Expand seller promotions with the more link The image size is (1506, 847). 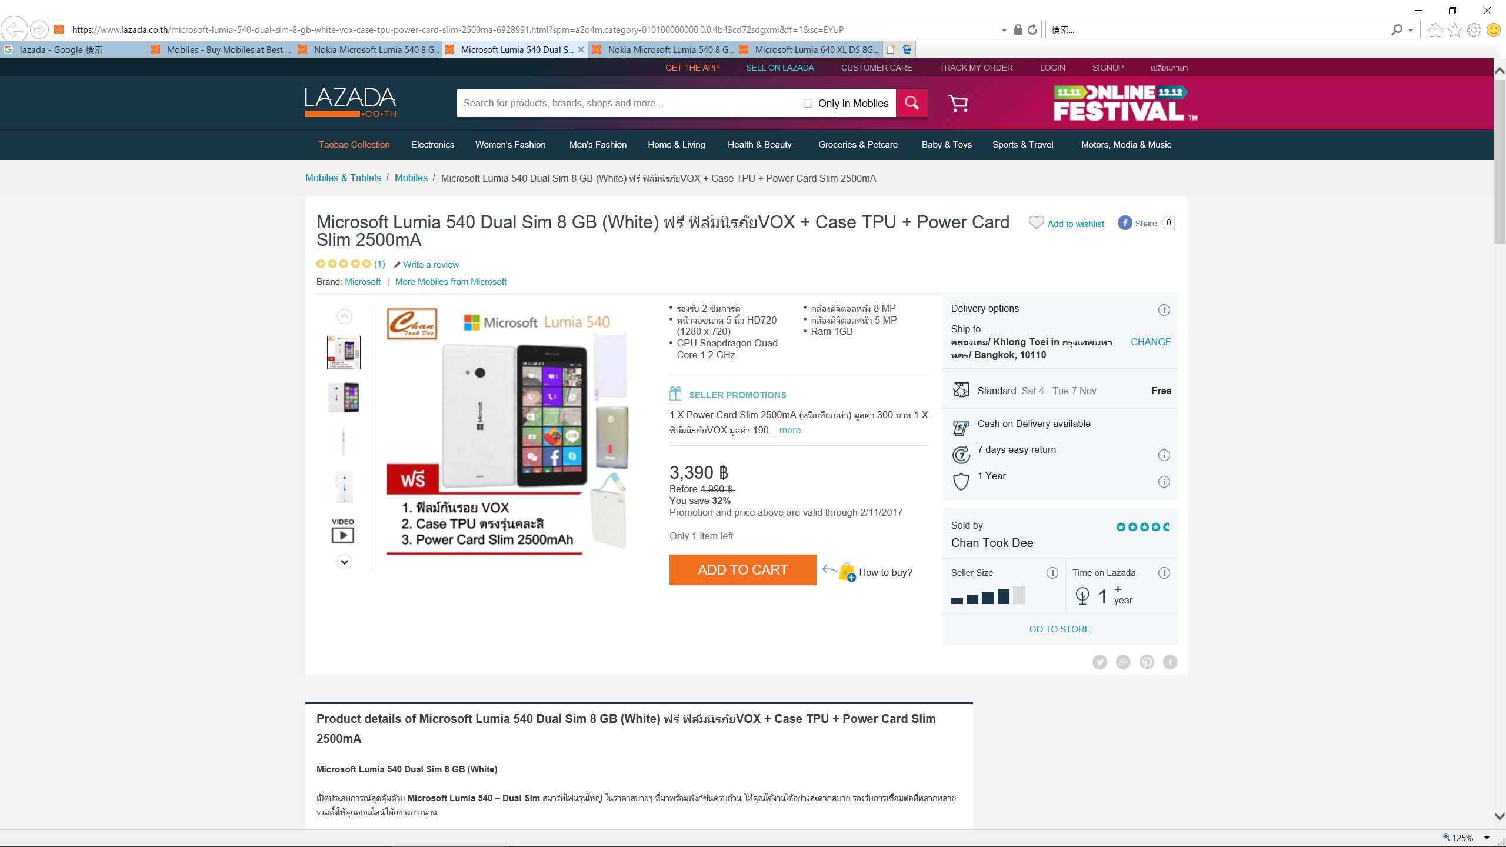click(x=789, y=430)
